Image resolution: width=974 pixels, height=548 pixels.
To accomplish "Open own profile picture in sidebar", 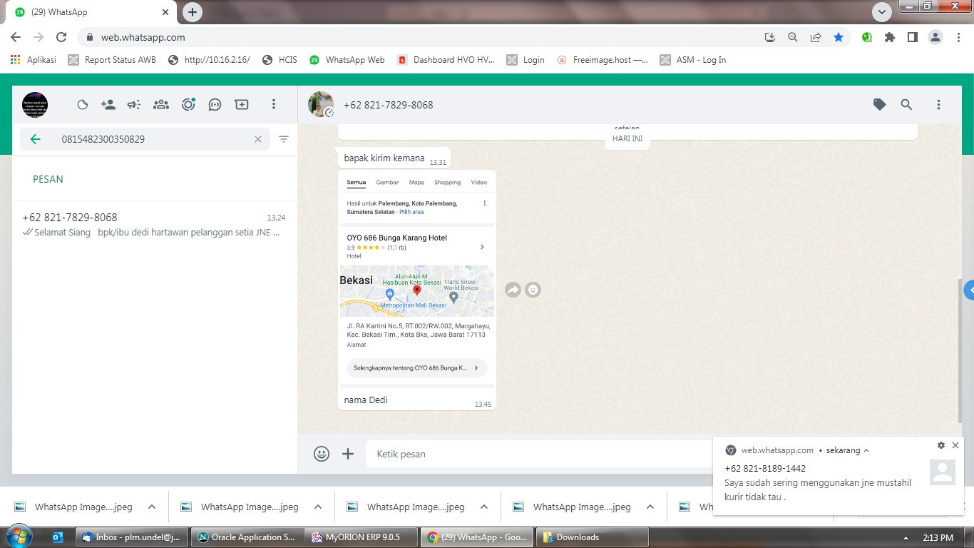I will 35,105.
